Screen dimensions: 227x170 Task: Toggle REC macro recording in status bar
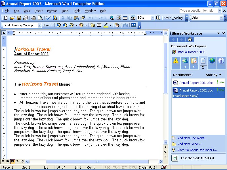[107, 167]
